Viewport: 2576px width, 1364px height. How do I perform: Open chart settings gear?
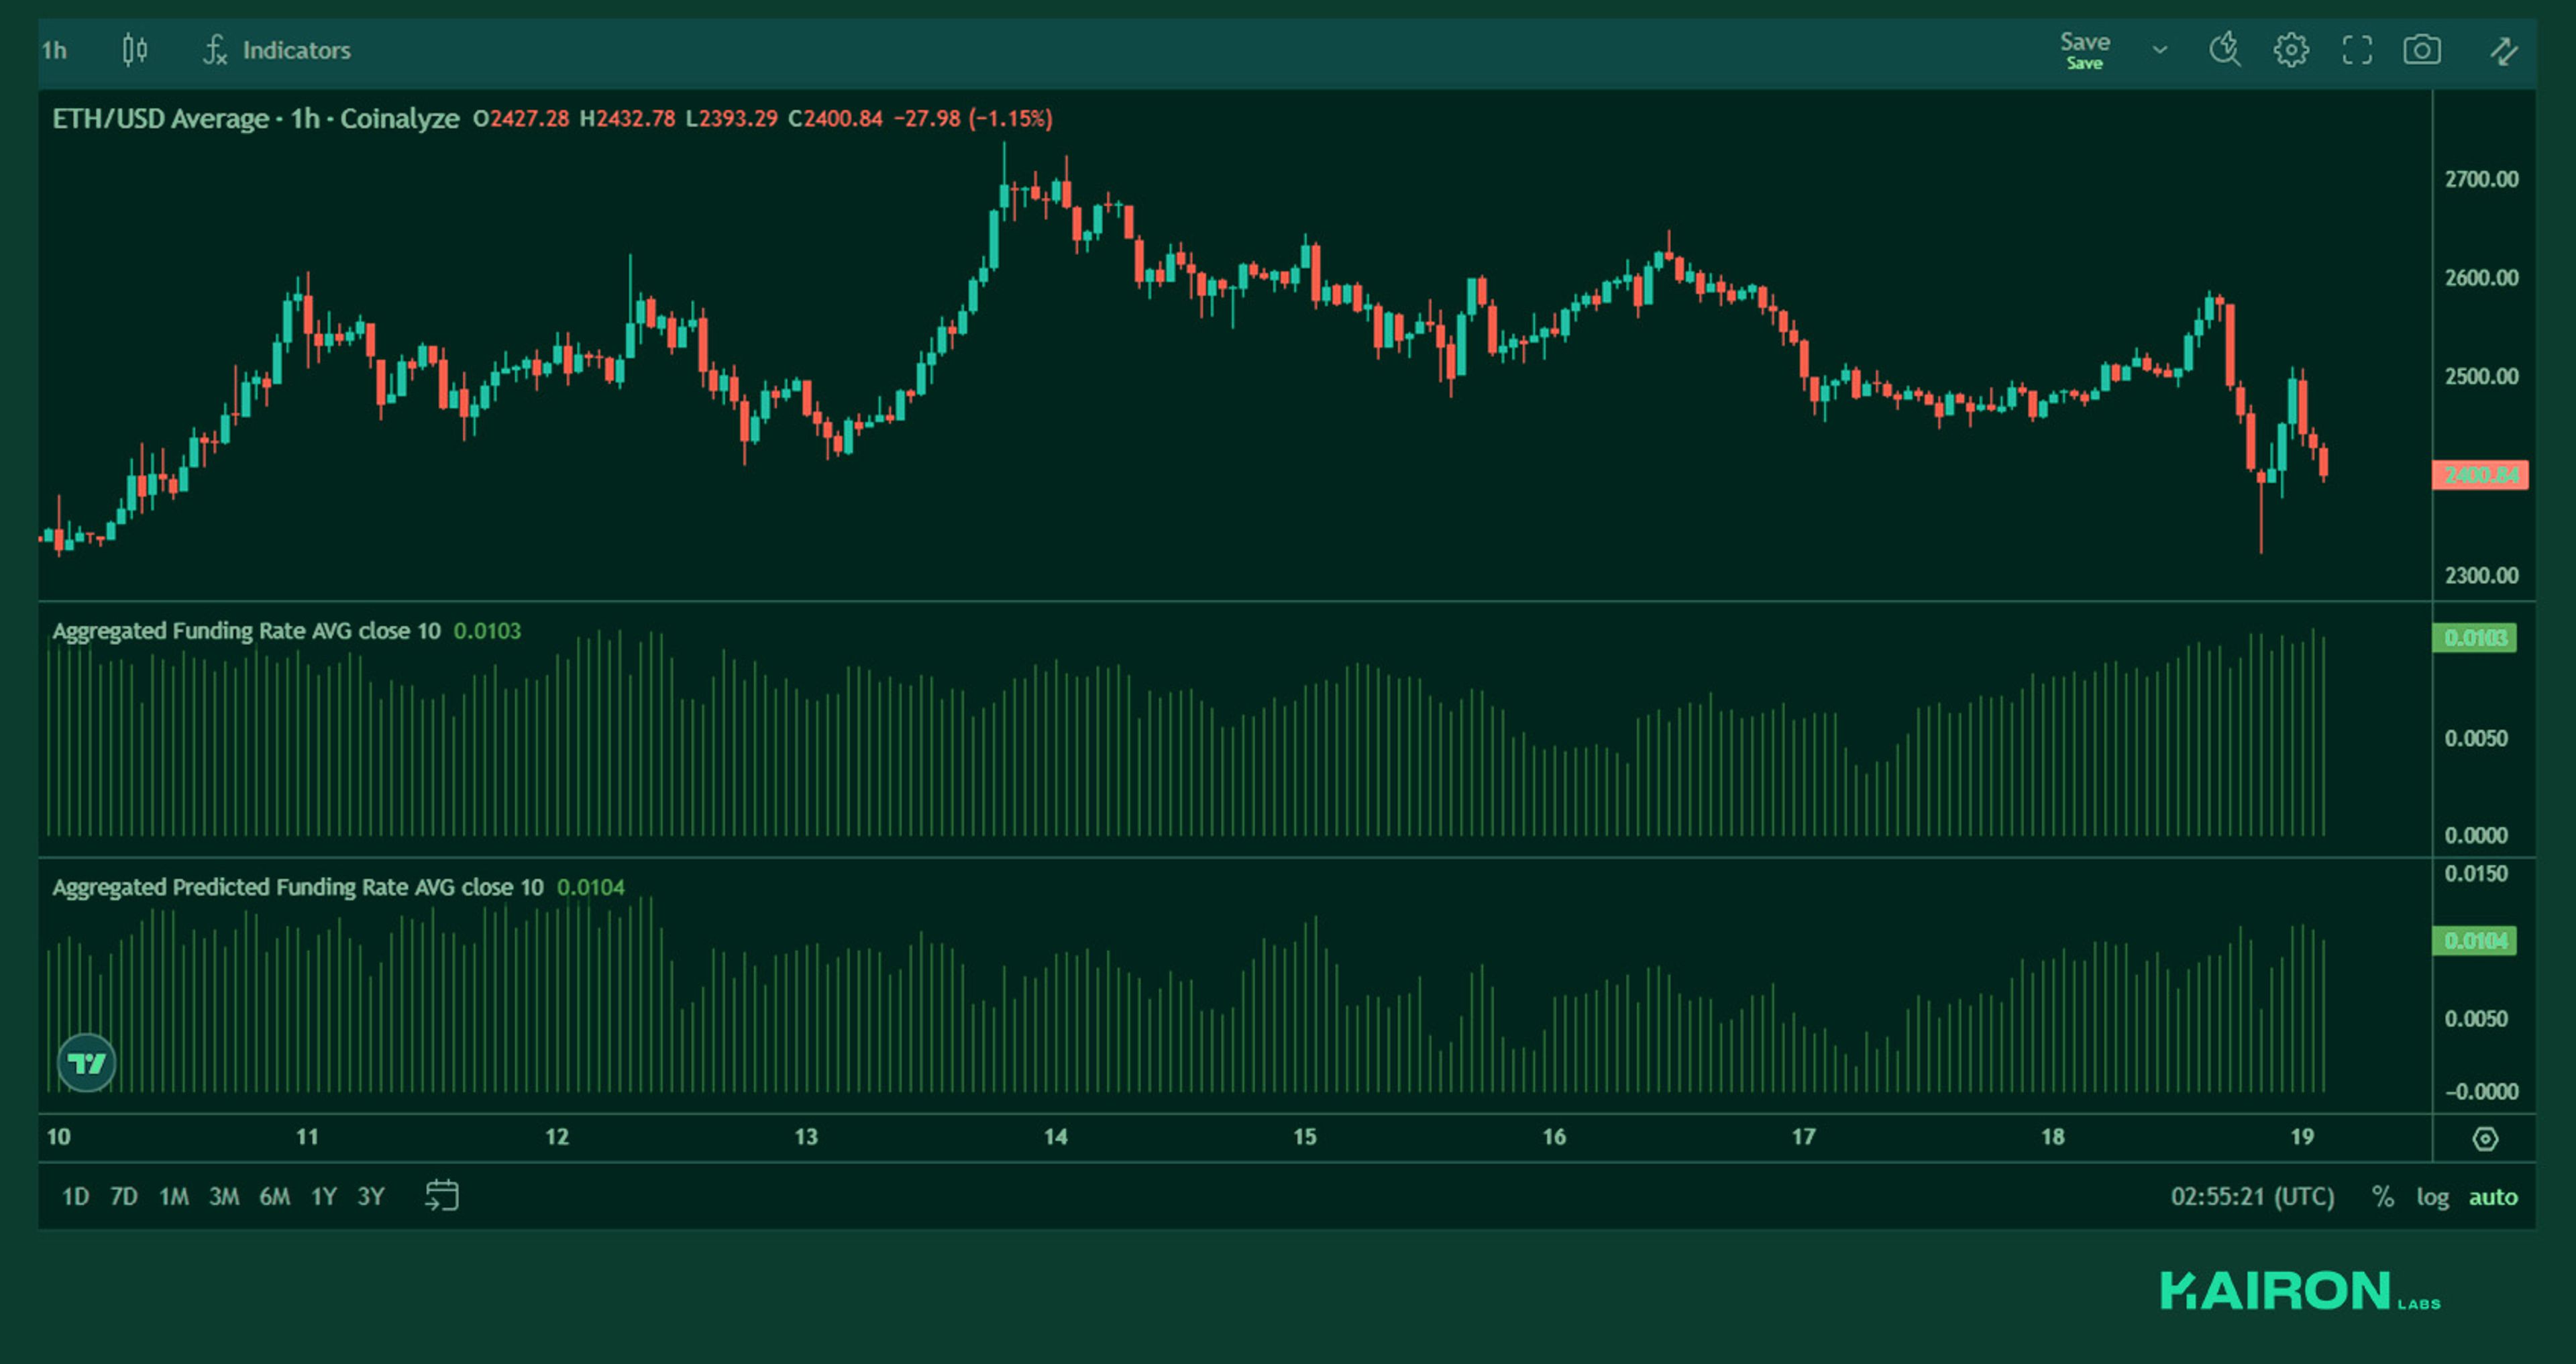tap(2291, 50)
